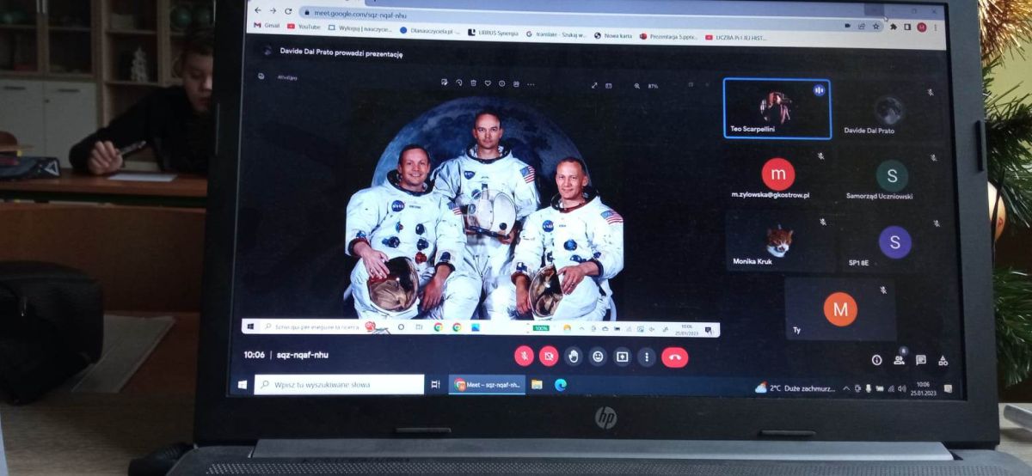Open the activities panel icon
1032x476 pixels.
(x=943, y=361)
